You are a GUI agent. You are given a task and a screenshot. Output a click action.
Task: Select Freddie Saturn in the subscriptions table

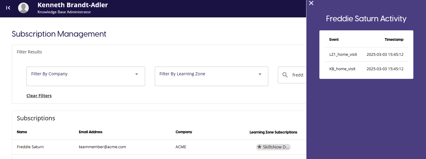coord(30,147)
